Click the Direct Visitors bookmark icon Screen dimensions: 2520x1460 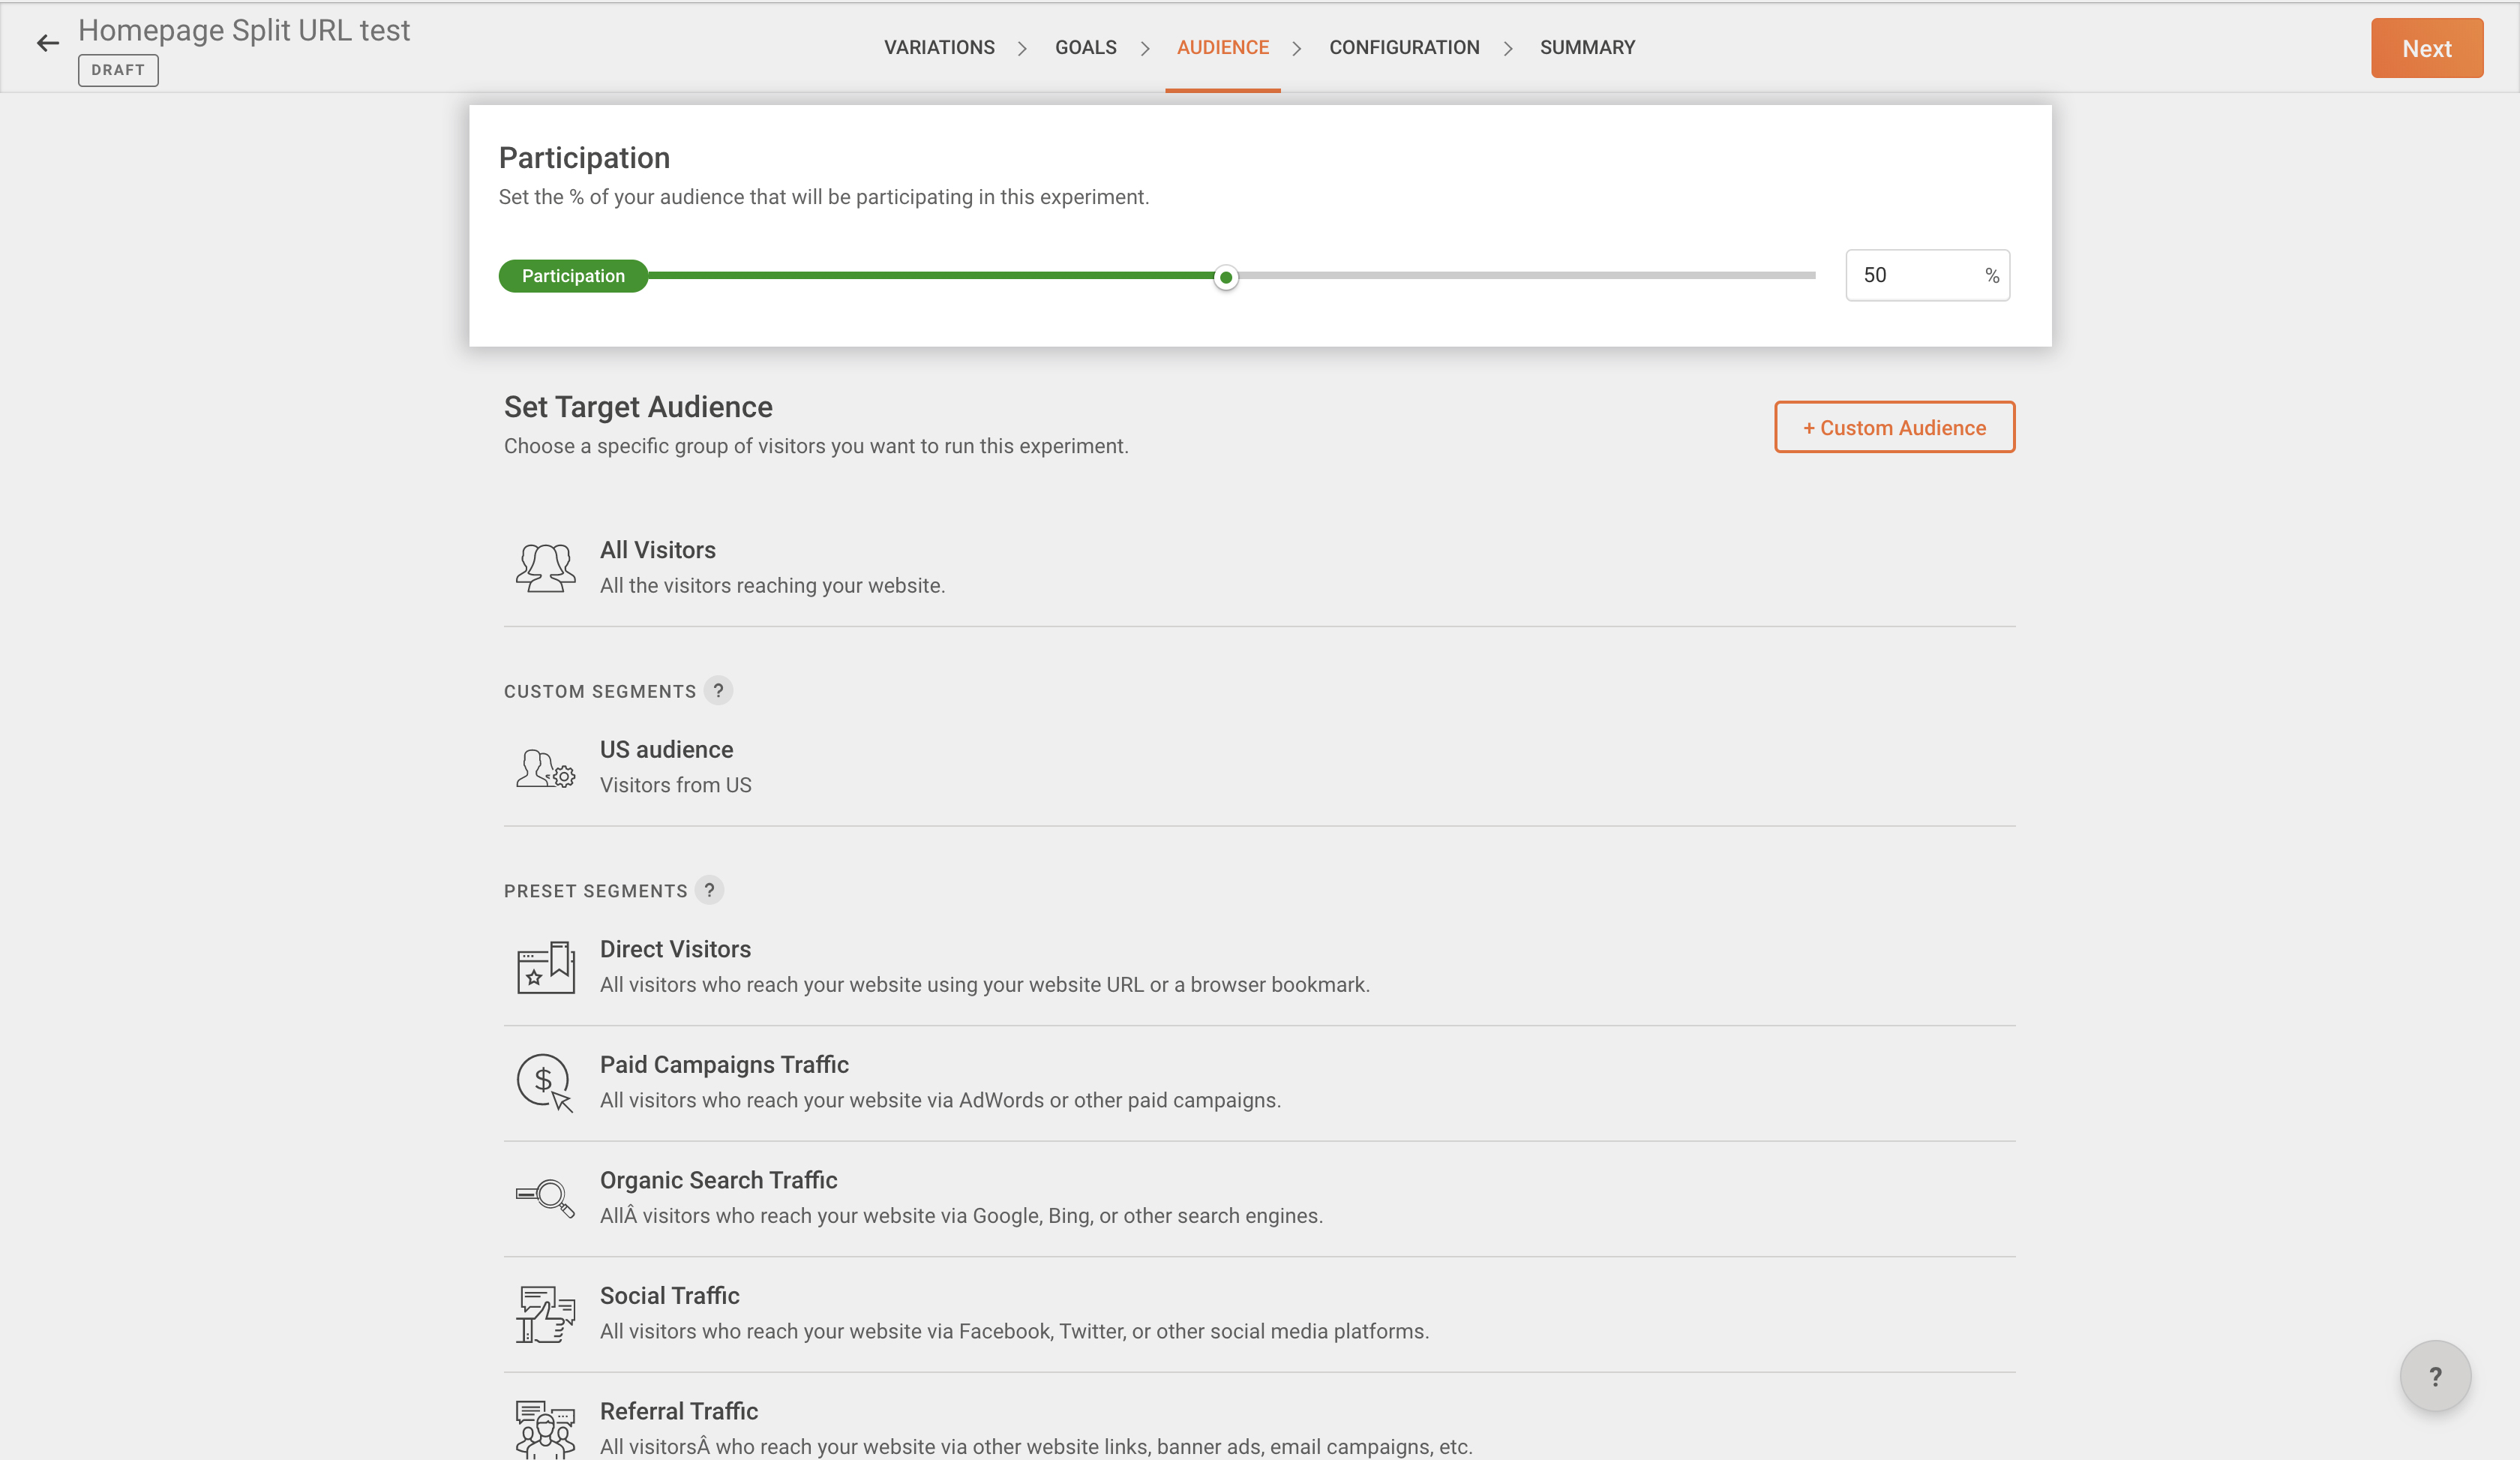pos(545,967)
